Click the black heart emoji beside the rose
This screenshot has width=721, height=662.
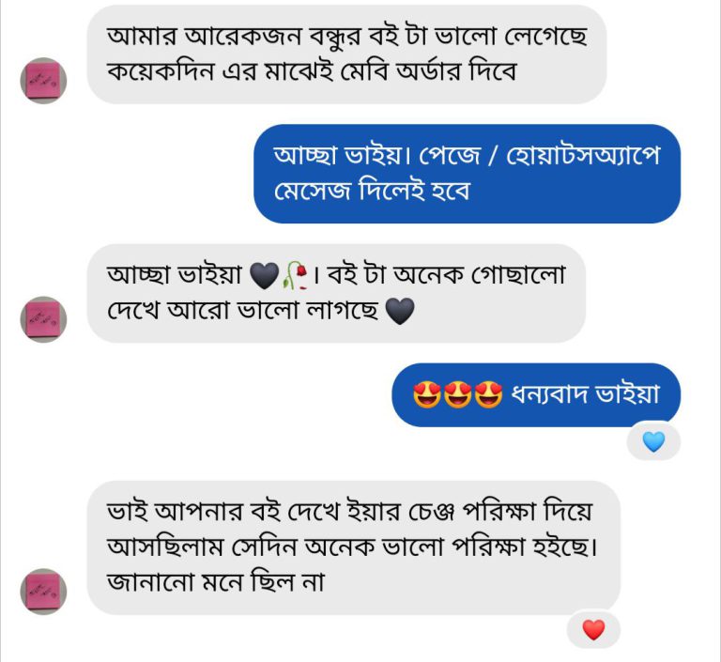coord(266,275)
